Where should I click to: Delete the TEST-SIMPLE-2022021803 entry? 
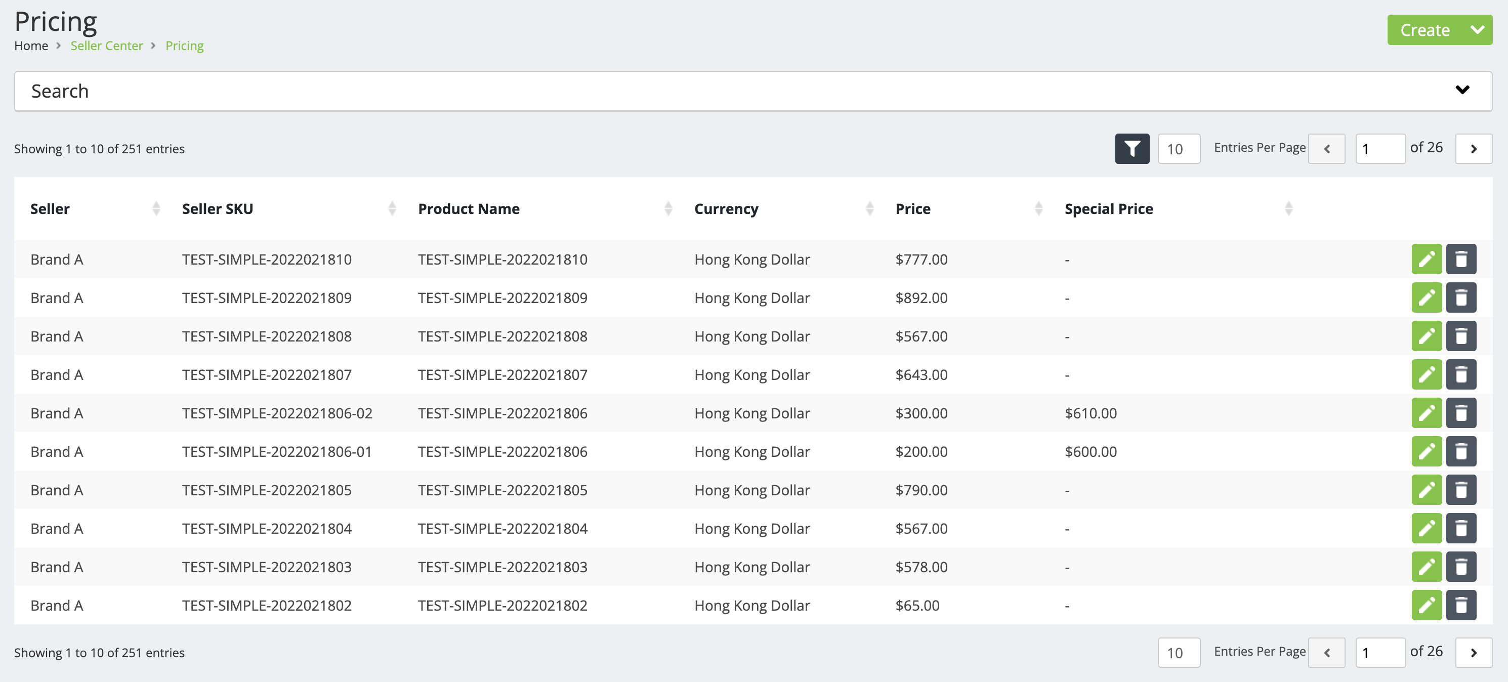click(x=1460, y=567)
